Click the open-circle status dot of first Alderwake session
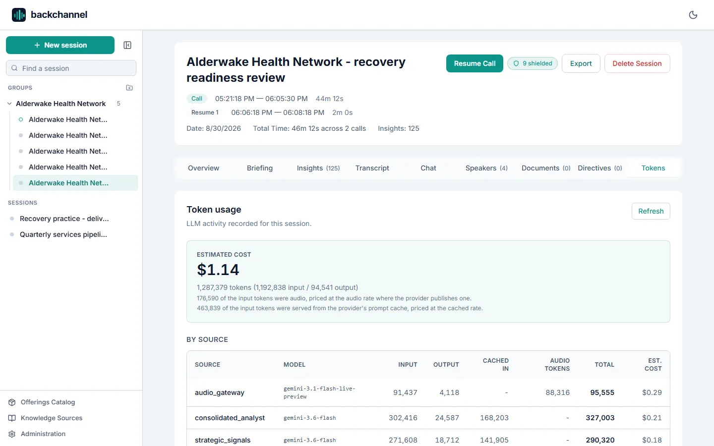714x446 pixels. [x=21, y=119]
